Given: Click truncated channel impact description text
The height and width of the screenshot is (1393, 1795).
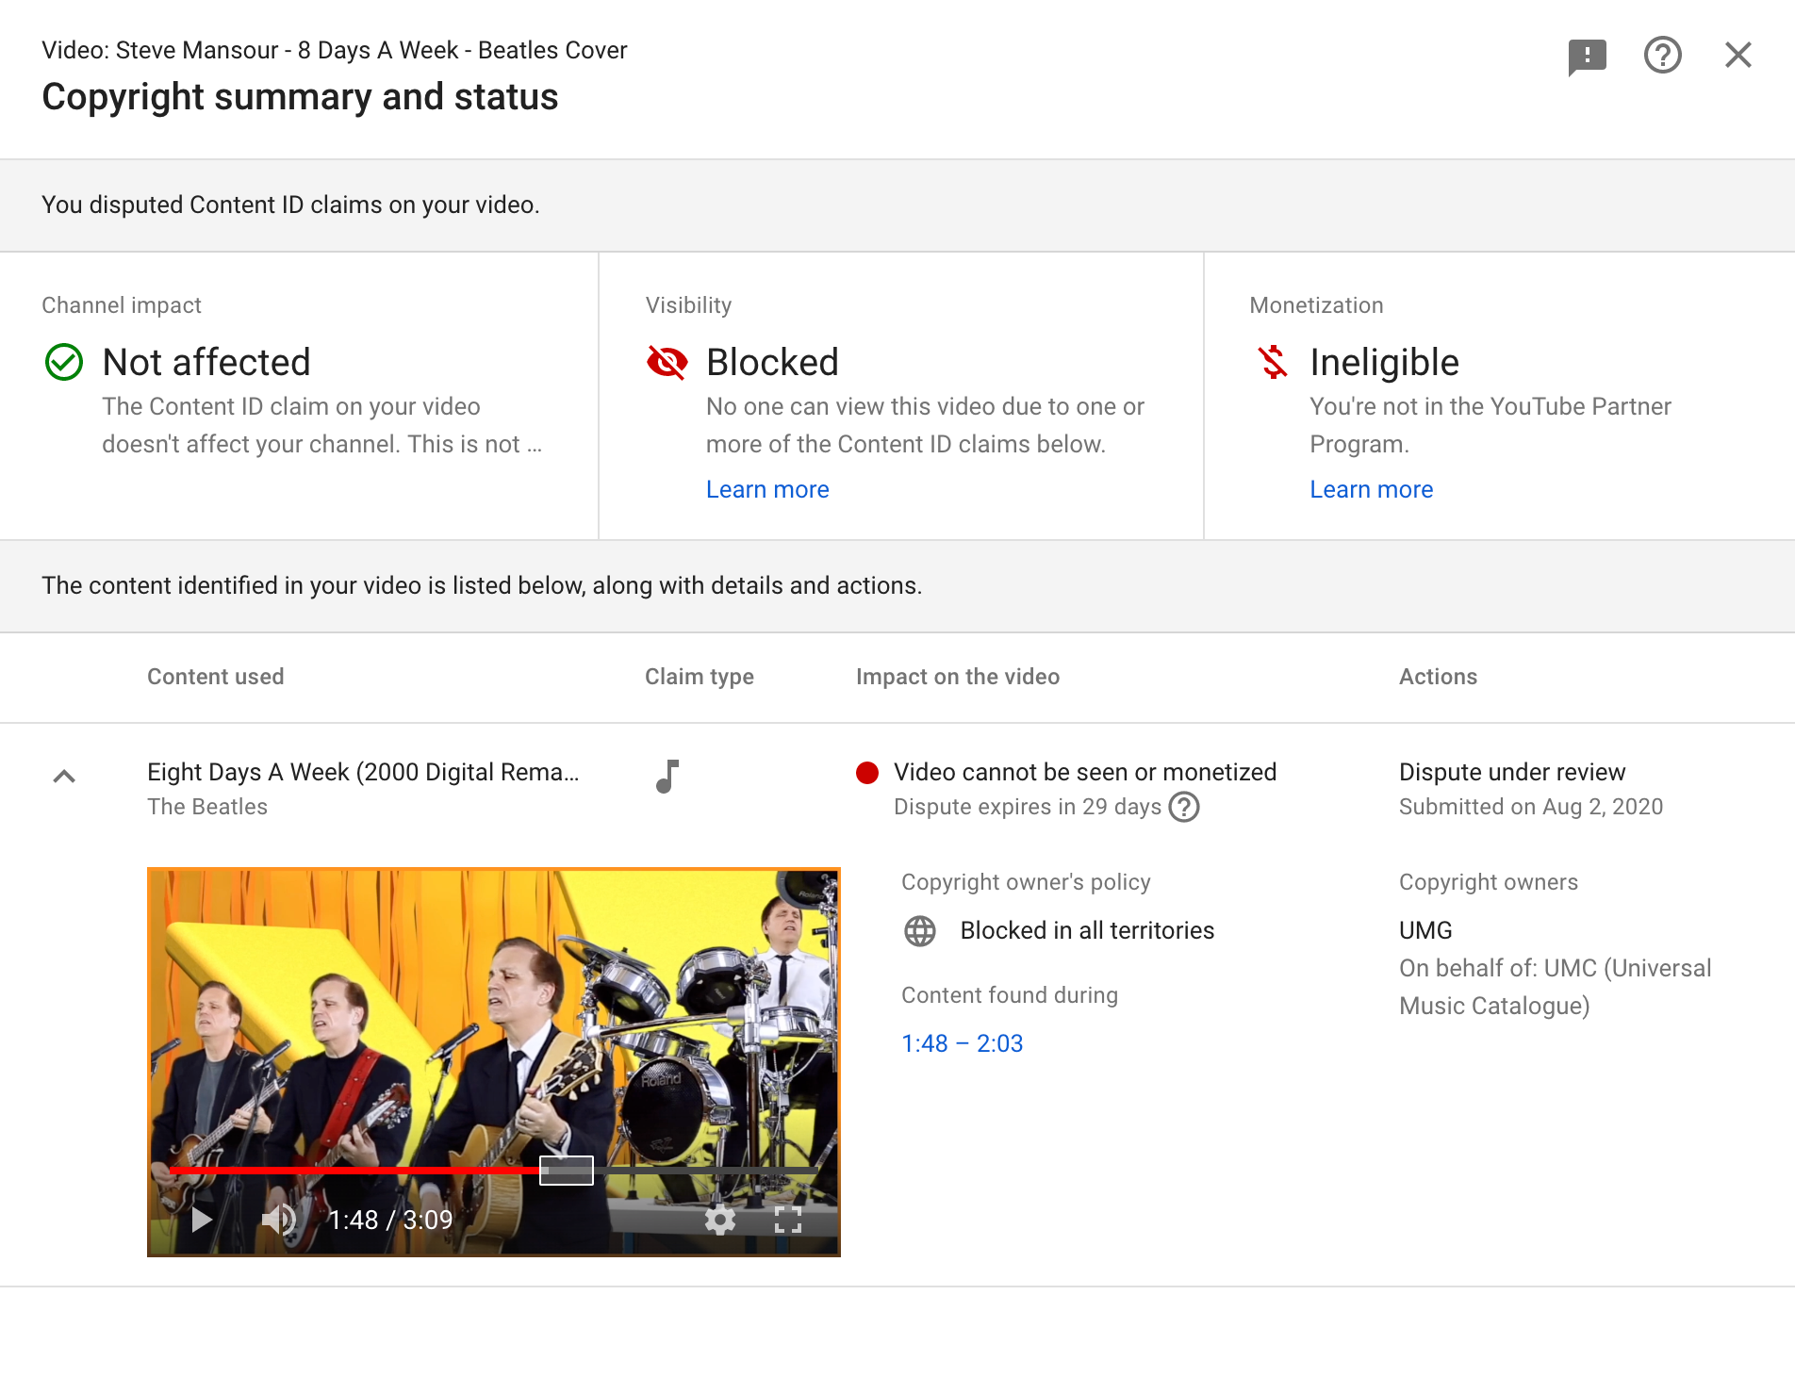Looking at the screenshot, I should click(x=321, y=425).
